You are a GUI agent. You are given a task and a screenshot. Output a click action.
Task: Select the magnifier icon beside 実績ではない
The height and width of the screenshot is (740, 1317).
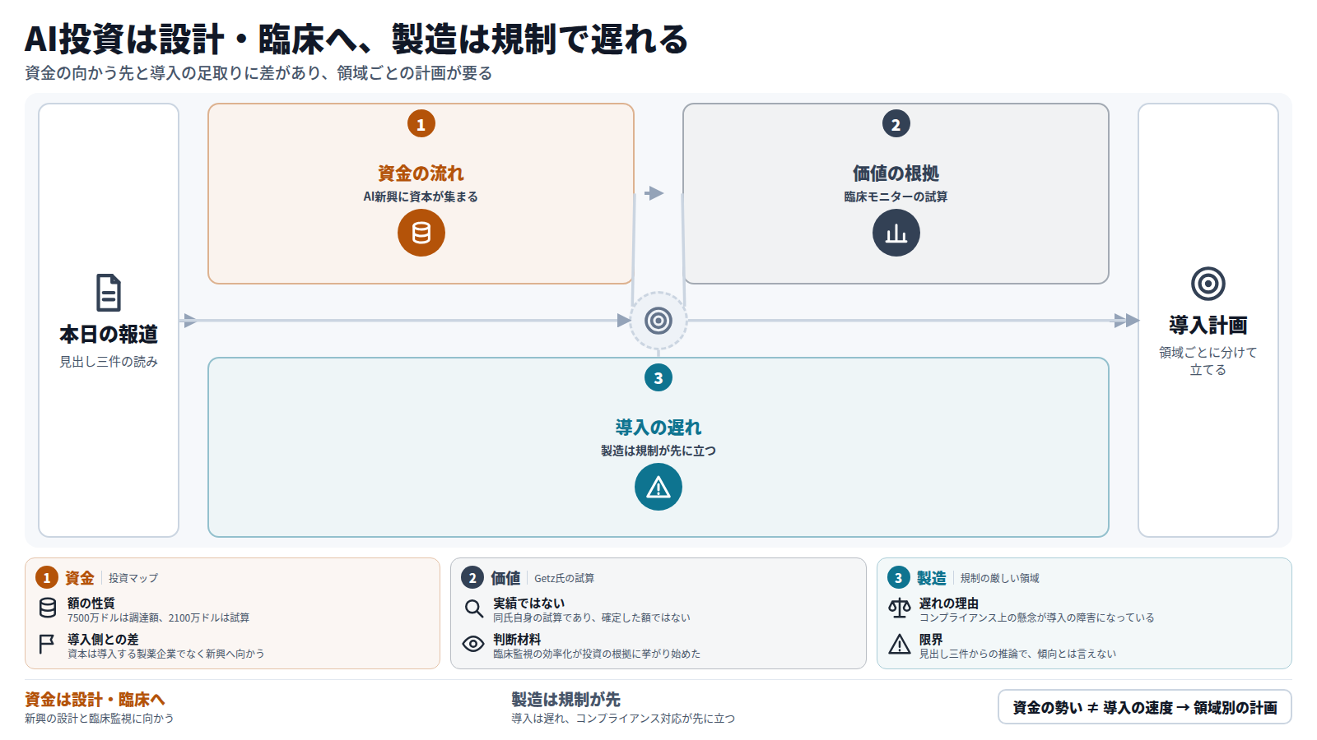473,608
